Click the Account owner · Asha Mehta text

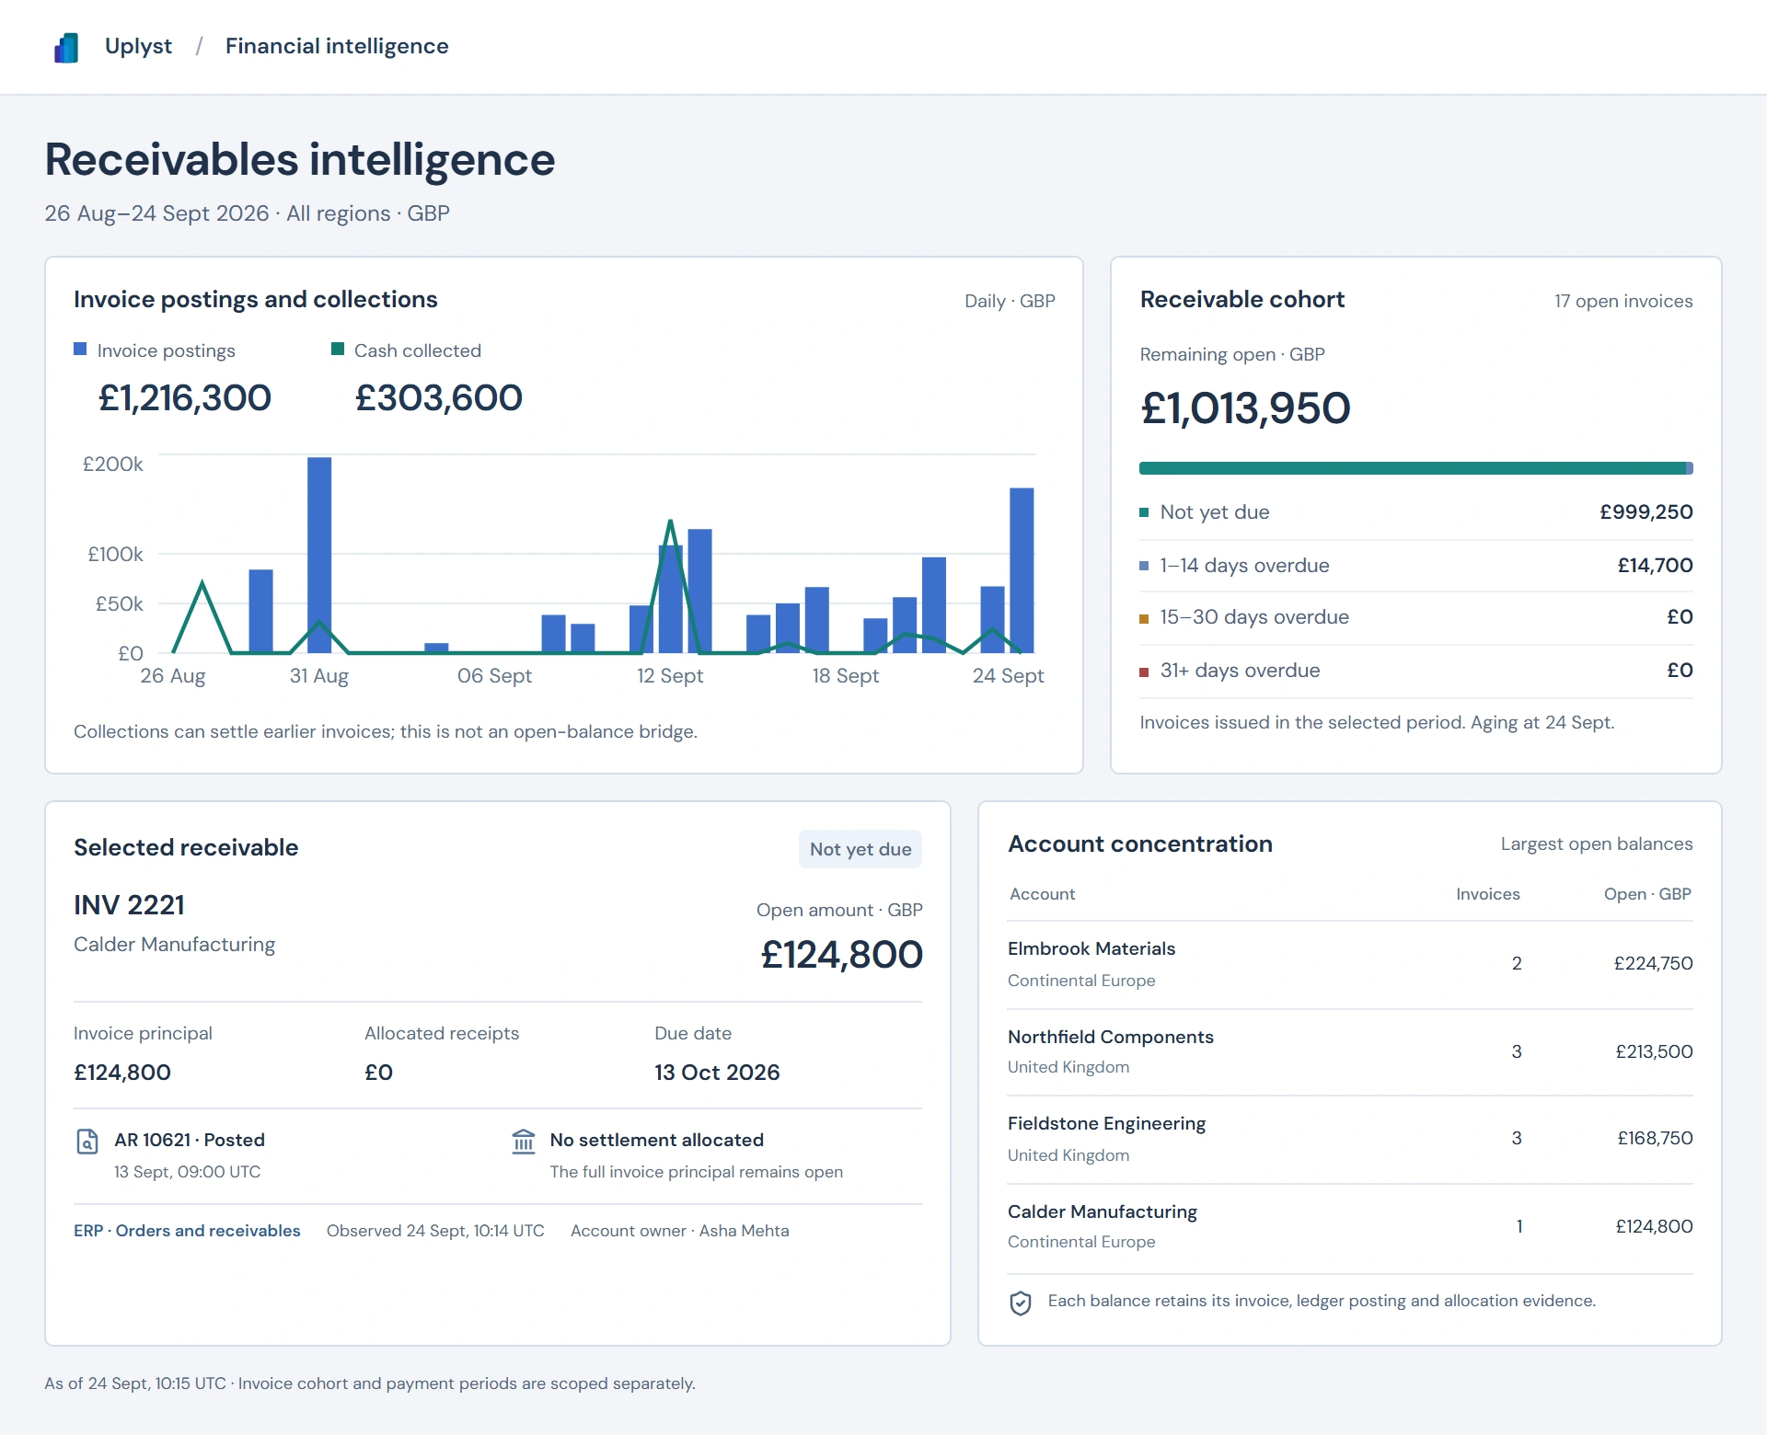[680, 1231]
